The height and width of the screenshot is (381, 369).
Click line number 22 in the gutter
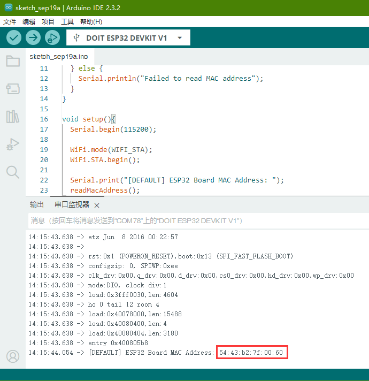44,180
